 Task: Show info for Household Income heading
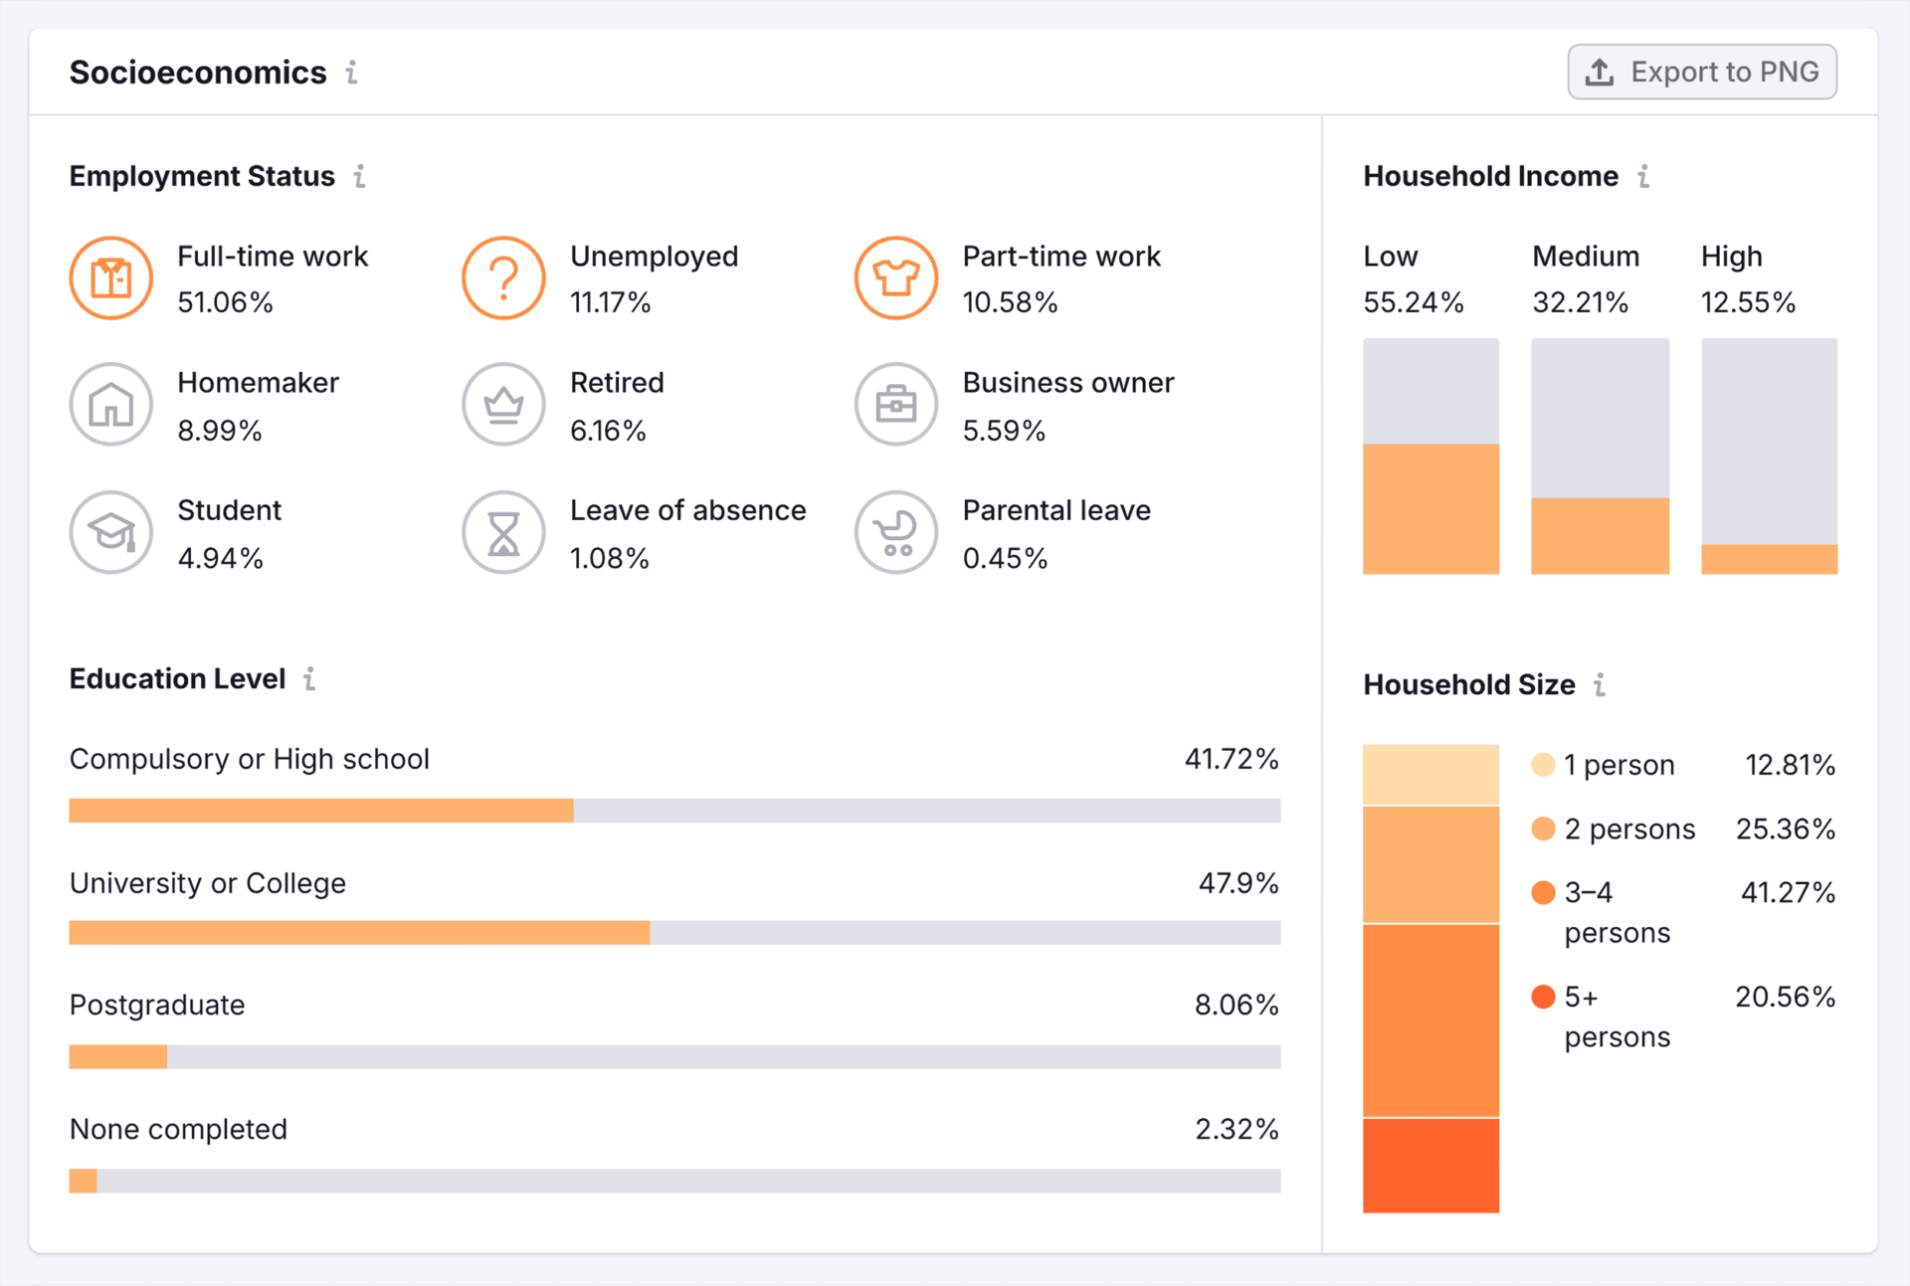pyautogui.click(x=1643, y=176)
